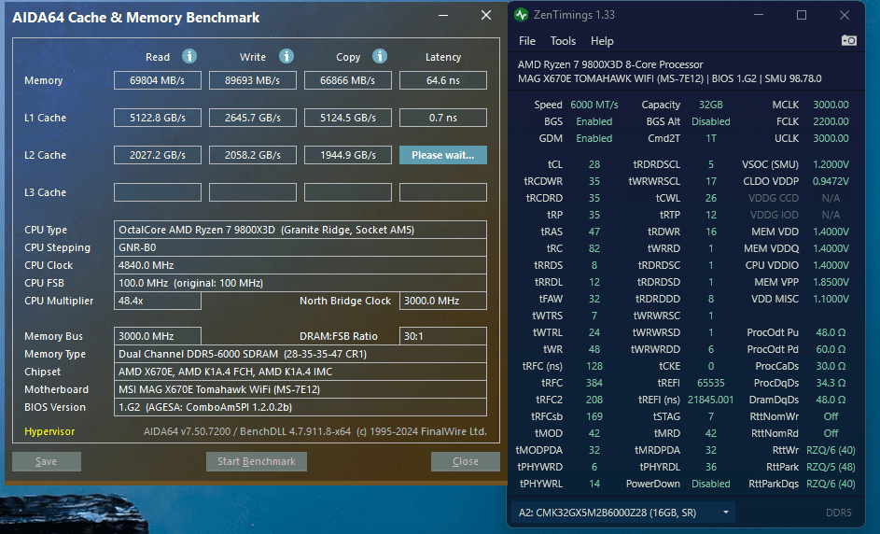Click the VSOC (SMU) 1.2000V value
The image size is (880, 534).
831,164
